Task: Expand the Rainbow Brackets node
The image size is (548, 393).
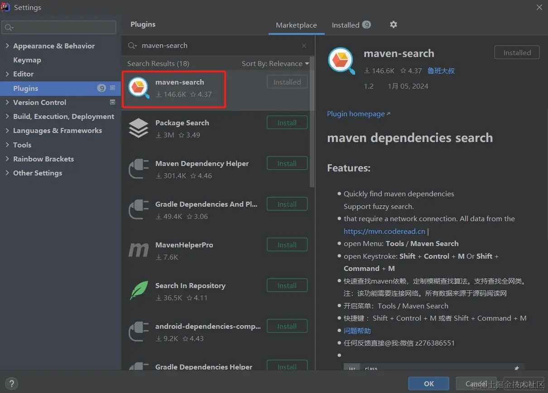Action: coord(7,159)
